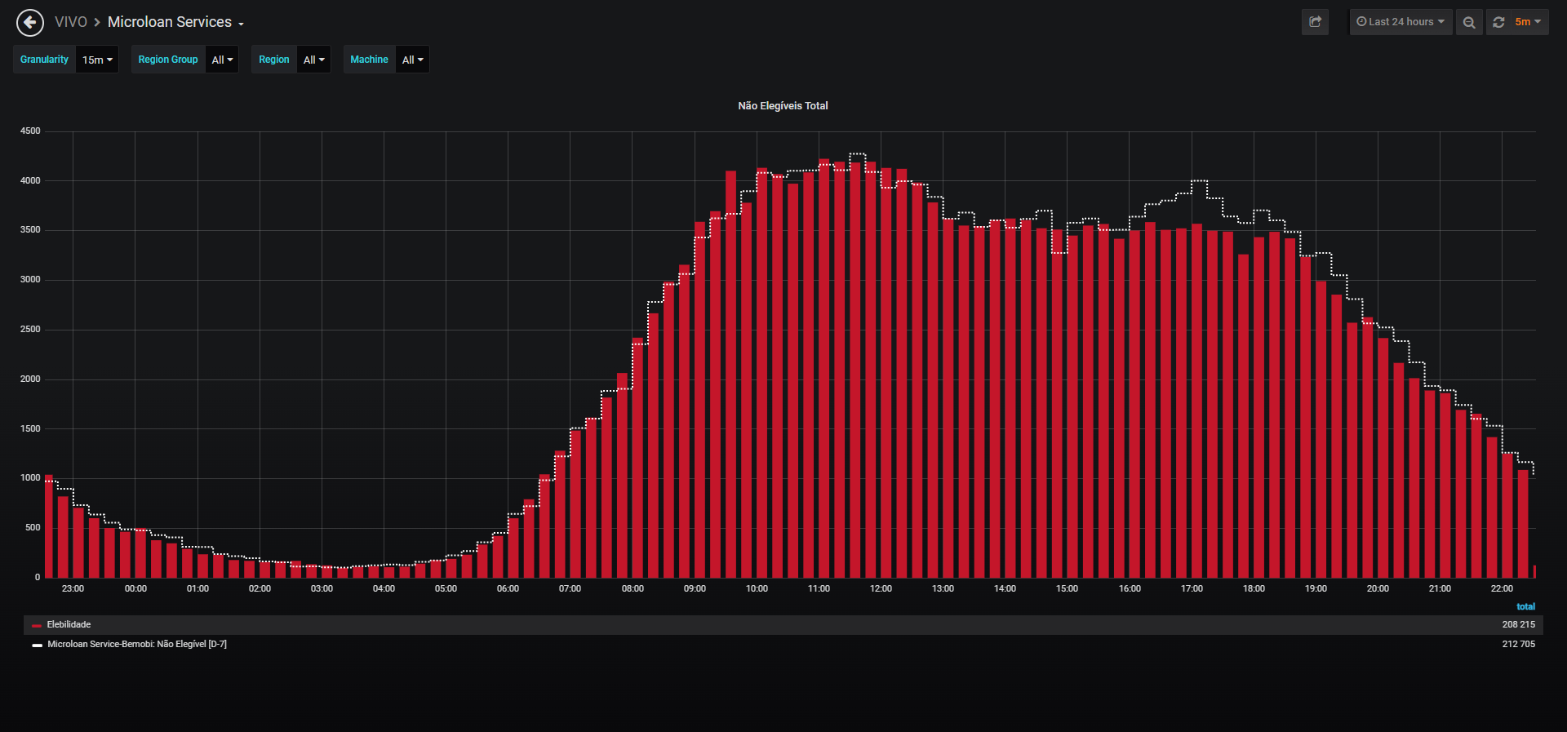Click the red Elebilidade color swatch

coord(37,626)
